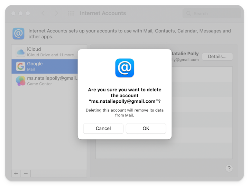Click the Internet Accounts @ dialog icon

(124, 68)
